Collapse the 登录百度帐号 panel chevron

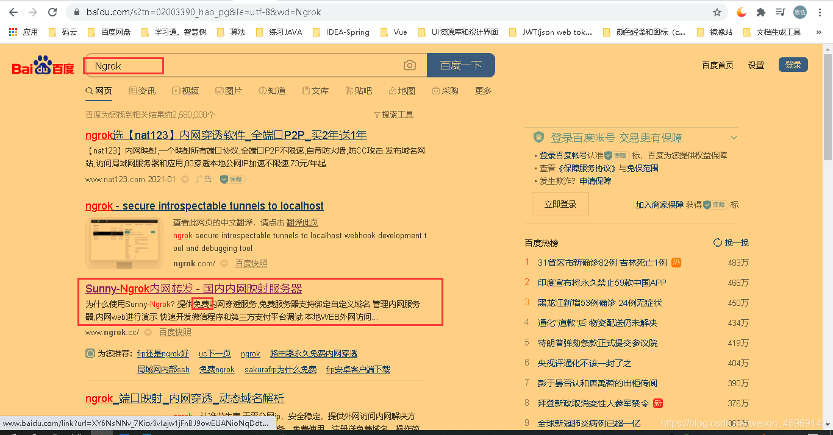[734, 137]
